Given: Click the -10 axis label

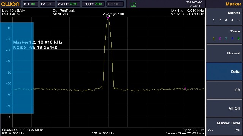Looking at the screenshot, I should tap(9, 28).
